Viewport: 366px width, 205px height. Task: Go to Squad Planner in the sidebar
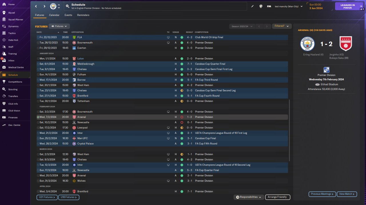15,20
